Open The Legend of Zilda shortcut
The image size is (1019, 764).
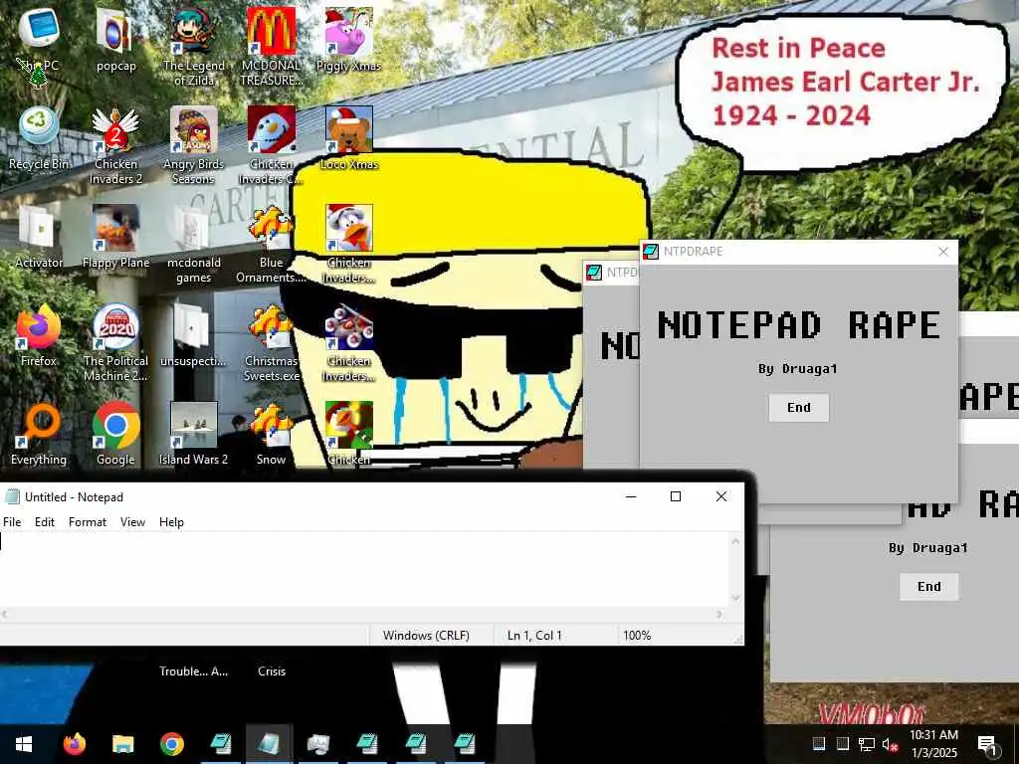tap(194, 46)
